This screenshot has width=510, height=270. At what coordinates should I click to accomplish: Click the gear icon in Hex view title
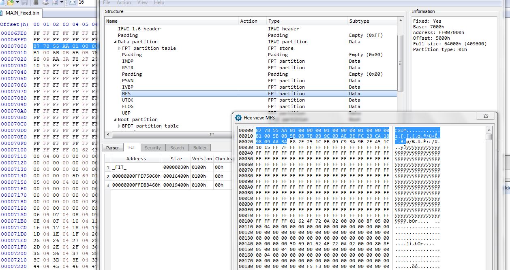click(238, 118)
